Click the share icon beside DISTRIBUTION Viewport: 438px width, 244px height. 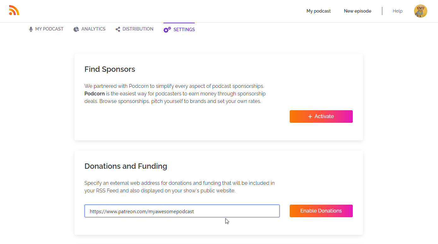pyautogui.click(x=117, y=29)
